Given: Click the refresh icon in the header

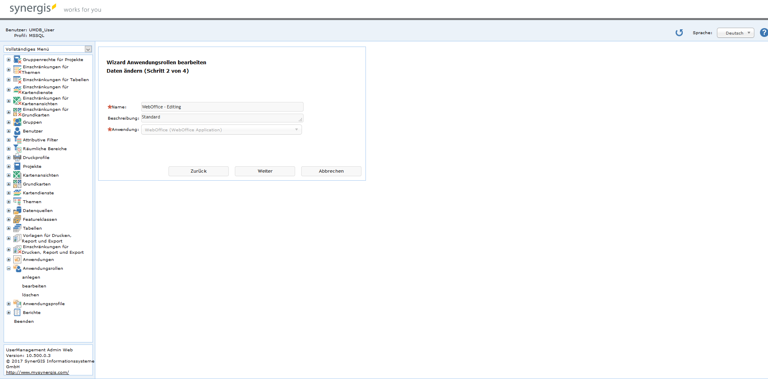Looking at the screenshot, I should 679,33.
